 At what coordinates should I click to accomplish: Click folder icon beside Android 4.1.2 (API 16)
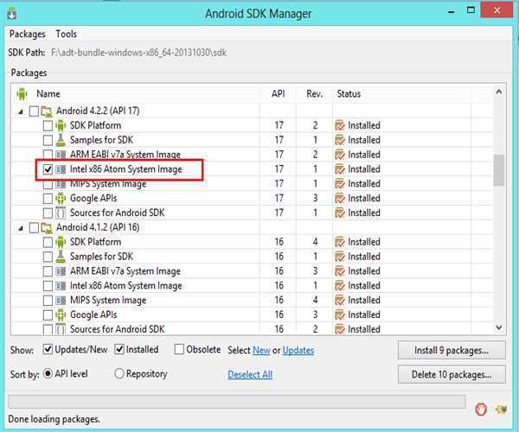tap(47, 228)
